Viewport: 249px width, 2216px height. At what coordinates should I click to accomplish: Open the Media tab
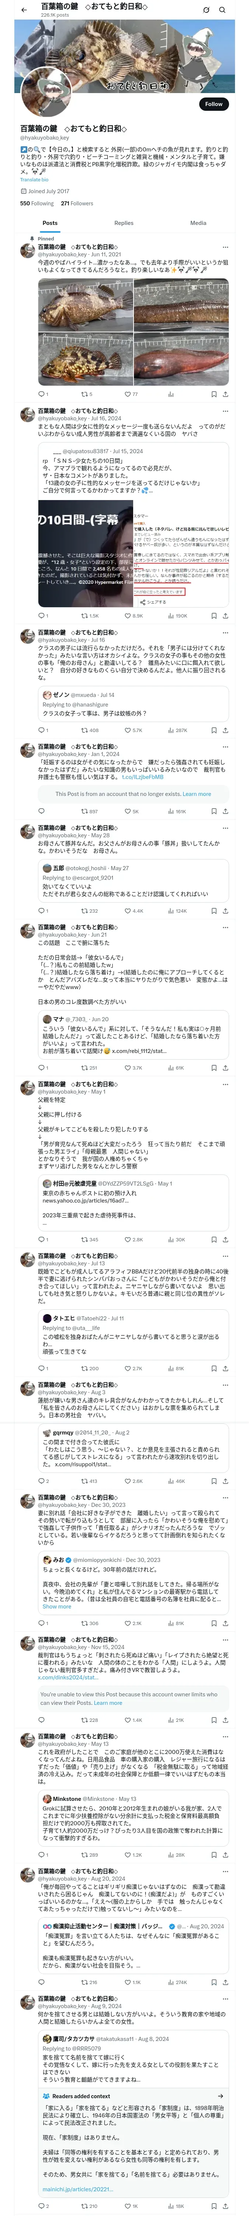click(x=197, y=223)
